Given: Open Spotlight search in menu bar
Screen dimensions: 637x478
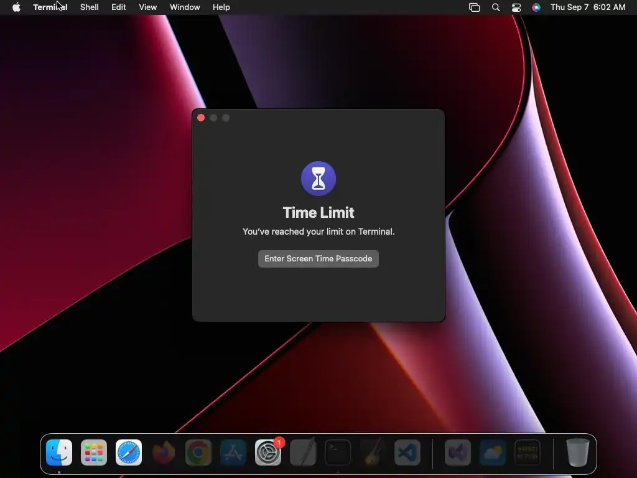Looking at the screenshot, I should click(x=496, y=7).
